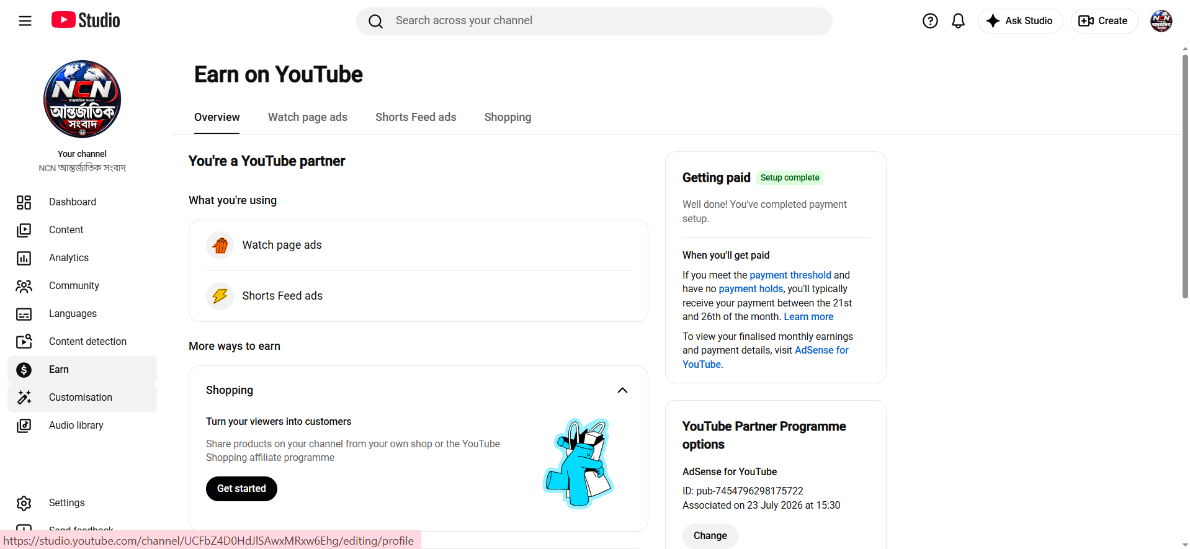Viewport: 1190px width, 549px height.
Task: Switch to Shorts Feed ads tab
Action: [416, 117]
